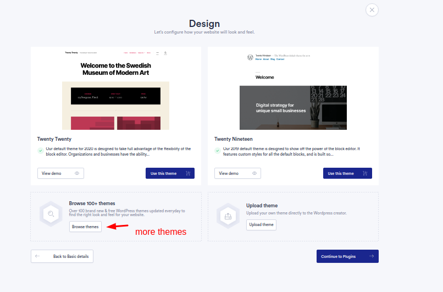The image size is (443, 292).
Task: Click cart icon on Twenty Twenty Use this theme
Action: pos(188,173)
